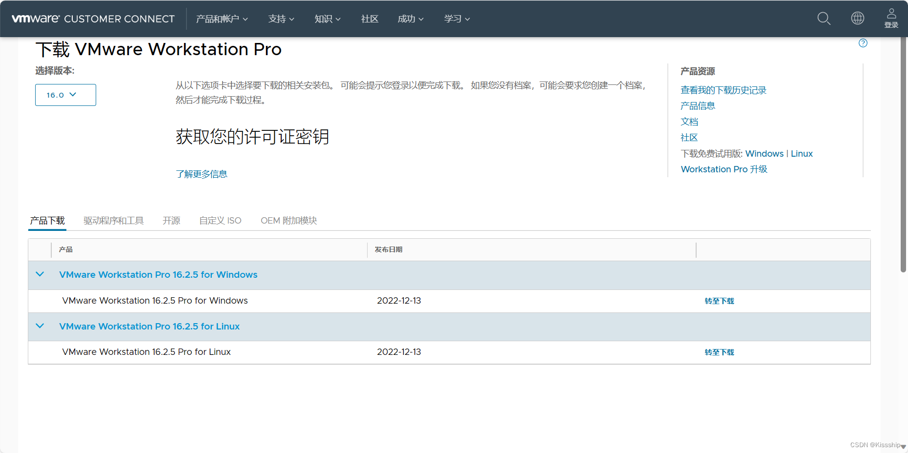Click the help question mark icon
The height and width of the screenshot is (453, 908).
coord(863,43)
